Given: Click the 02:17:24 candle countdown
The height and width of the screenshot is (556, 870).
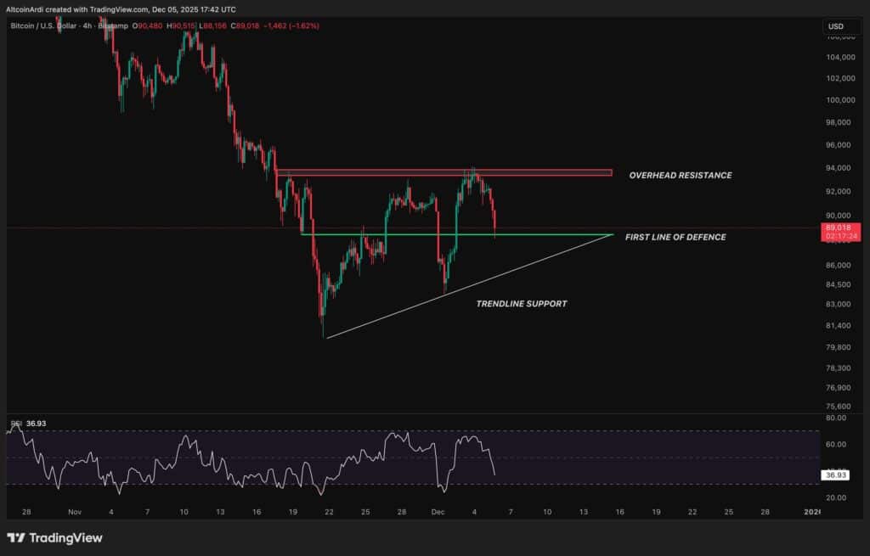Looking at the screenshot, I should 840,236.
